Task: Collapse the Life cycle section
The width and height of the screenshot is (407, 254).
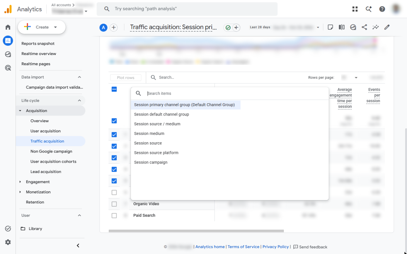Action: 79,101
